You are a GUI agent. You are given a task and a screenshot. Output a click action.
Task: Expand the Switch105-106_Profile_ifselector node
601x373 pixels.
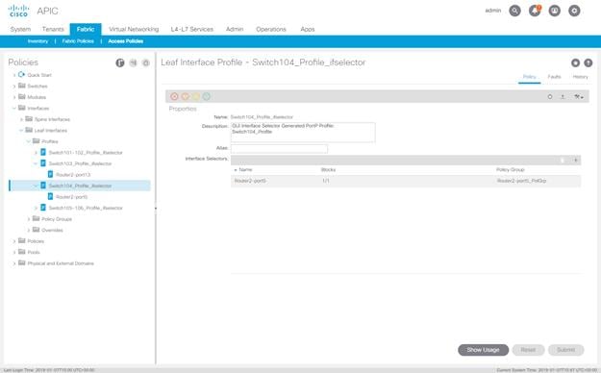(36, 209)
